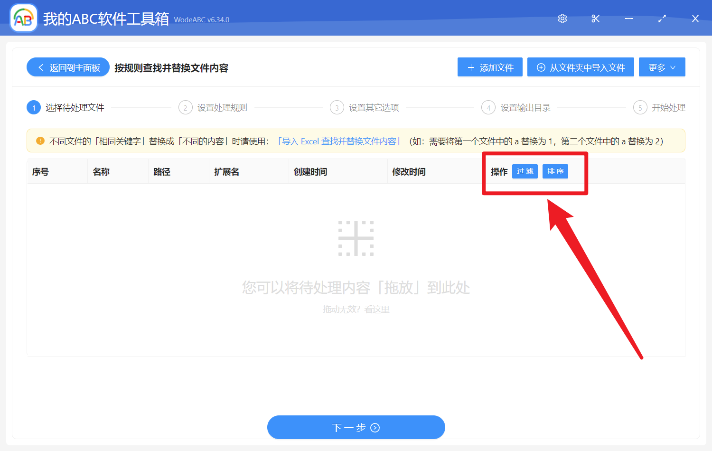Viewport: 712px width, 451px height.
Task: Import files from folder (从文件夹中导入文件)
Action: pos(581,67)
